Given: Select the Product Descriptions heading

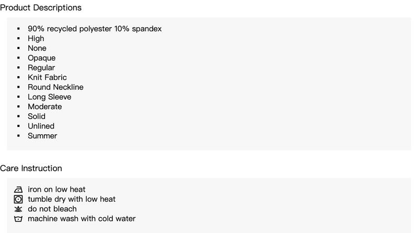Looking at the screenshot, I should coord(41,8).
